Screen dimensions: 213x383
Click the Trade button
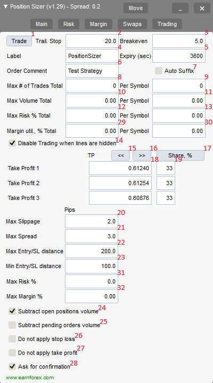pos(19,41)
